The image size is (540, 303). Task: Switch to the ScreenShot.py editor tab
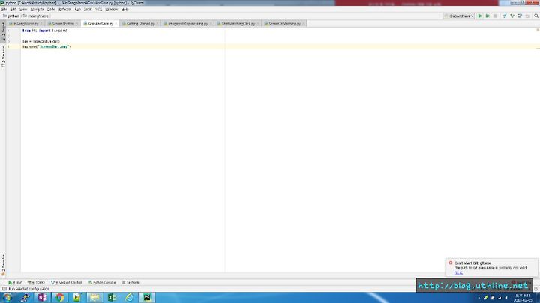point(63,24)
